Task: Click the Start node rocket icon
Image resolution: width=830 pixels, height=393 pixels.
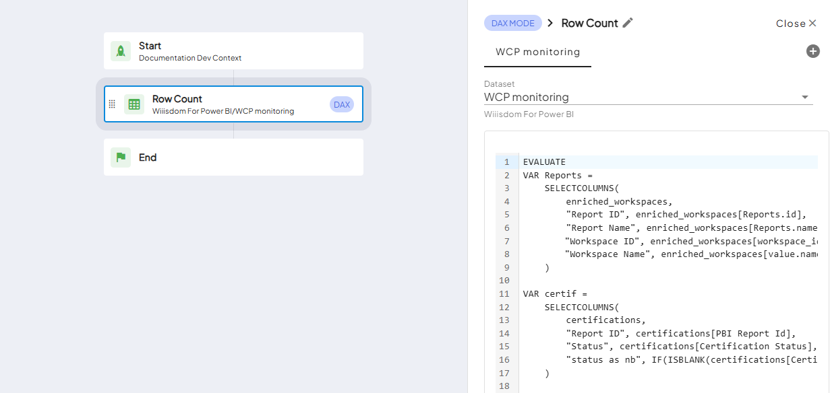Action: (x=121, y=51)
